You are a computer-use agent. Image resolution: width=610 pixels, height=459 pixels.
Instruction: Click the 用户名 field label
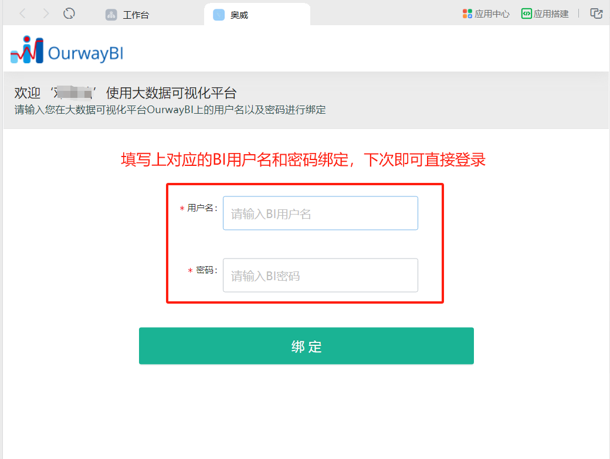point(202,208)
